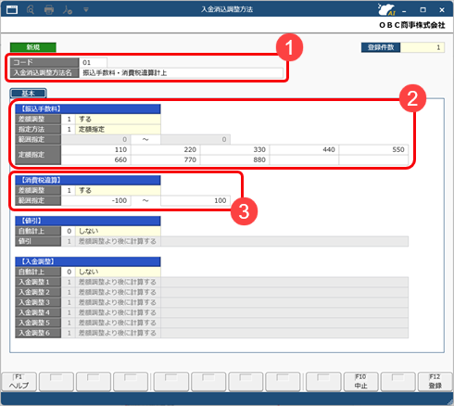The height and width of the screenshot is (406, 454).
Task: Click the 定額指定 cell with value 330
Action: (x=234, y=149)
